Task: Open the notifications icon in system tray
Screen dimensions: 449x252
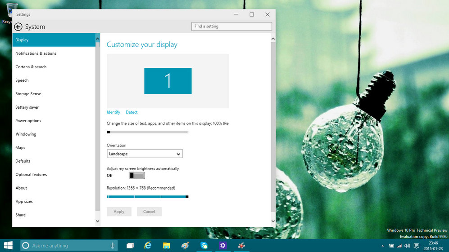Action: pos(417,246)
